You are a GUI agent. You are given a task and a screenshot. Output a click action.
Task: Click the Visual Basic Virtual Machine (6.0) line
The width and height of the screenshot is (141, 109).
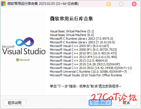tap(72, 35)
